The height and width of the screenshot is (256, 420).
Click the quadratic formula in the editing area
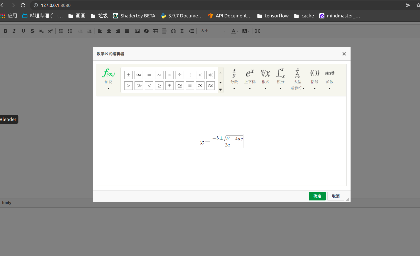[x=222, y=142]
